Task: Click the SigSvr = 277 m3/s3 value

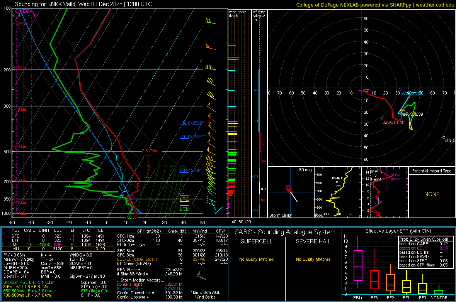Action: tap(87, 276)
